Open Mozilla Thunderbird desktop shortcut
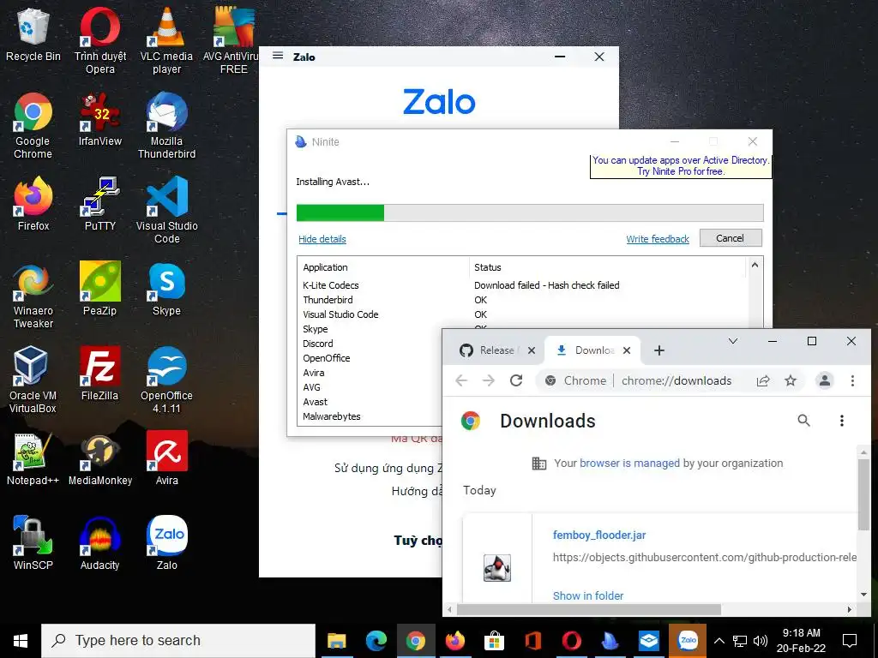 point(167,125)
